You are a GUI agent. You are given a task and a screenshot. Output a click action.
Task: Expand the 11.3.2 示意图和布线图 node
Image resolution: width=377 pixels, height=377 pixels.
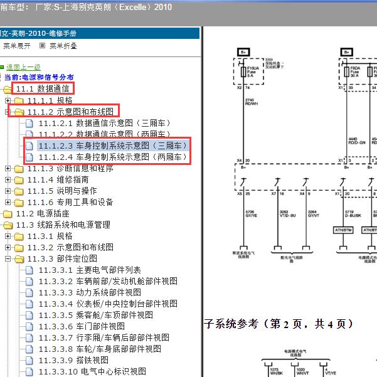click(x=8, y=247)
